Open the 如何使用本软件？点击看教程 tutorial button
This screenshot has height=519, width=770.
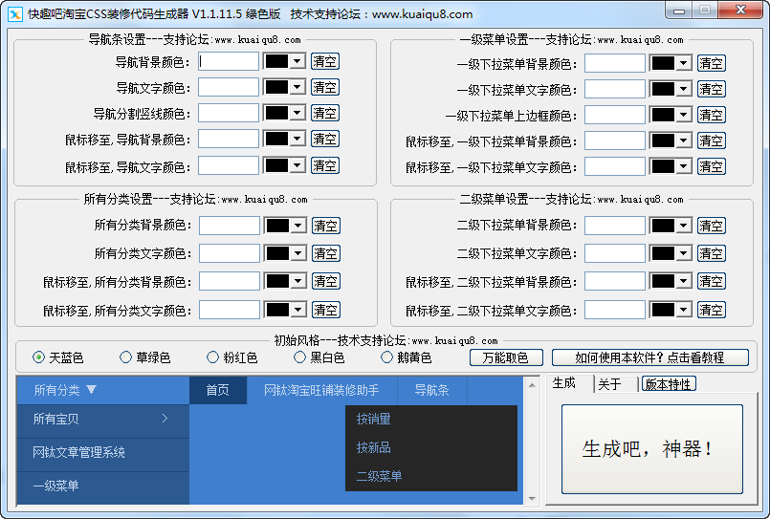tap(649, 357)
